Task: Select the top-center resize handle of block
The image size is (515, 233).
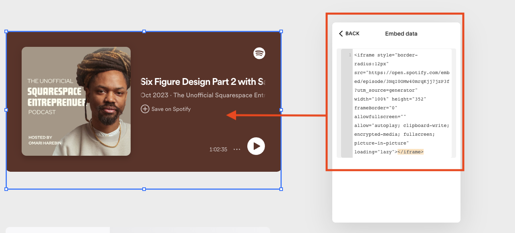Action: (144, 31)
